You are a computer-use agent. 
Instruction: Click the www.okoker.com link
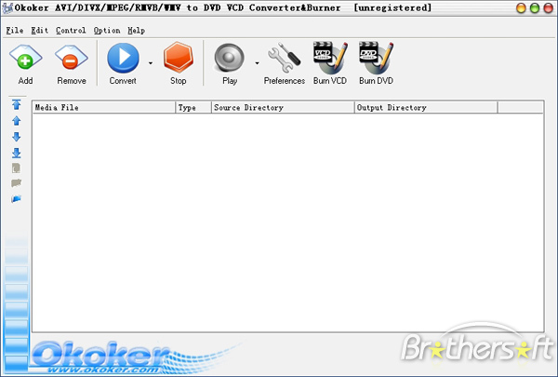(x=104, y=370)
